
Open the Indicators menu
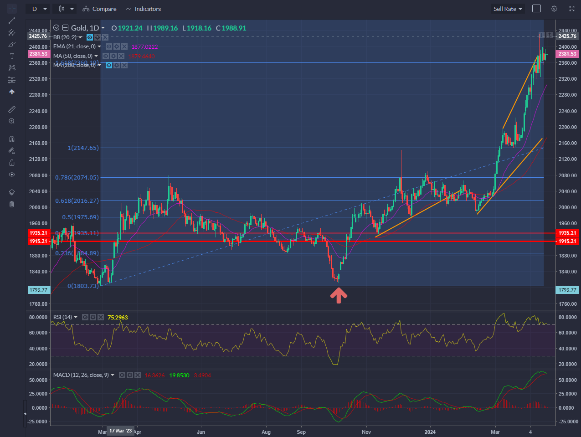143,9
